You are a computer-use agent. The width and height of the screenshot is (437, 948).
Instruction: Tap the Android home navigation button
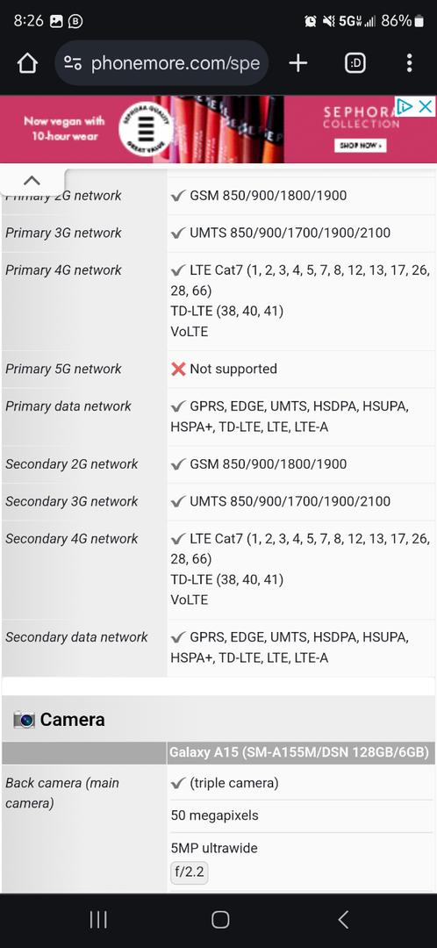pos(220,920)
